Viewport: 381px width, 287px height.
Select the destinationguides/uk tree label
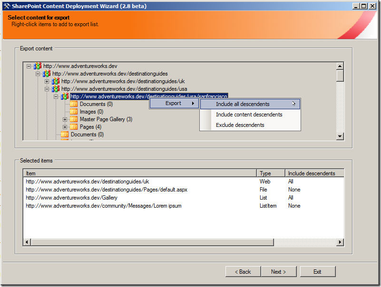pyautogui.click(x=123, y=81)
